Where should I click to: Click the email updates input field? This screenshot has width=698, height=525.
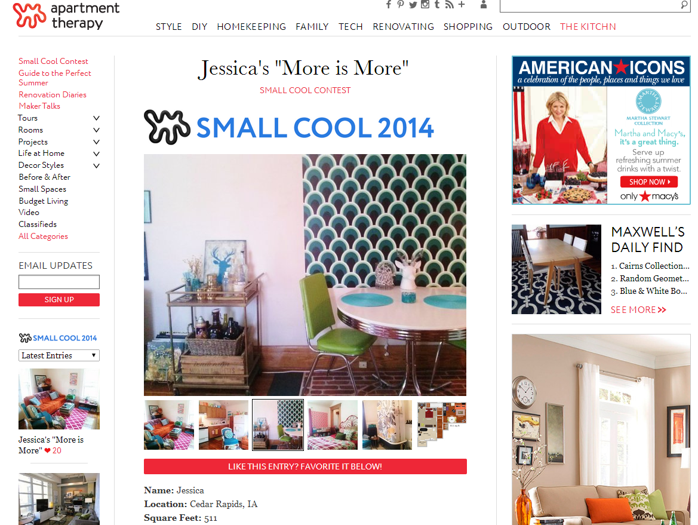(59, 282)
